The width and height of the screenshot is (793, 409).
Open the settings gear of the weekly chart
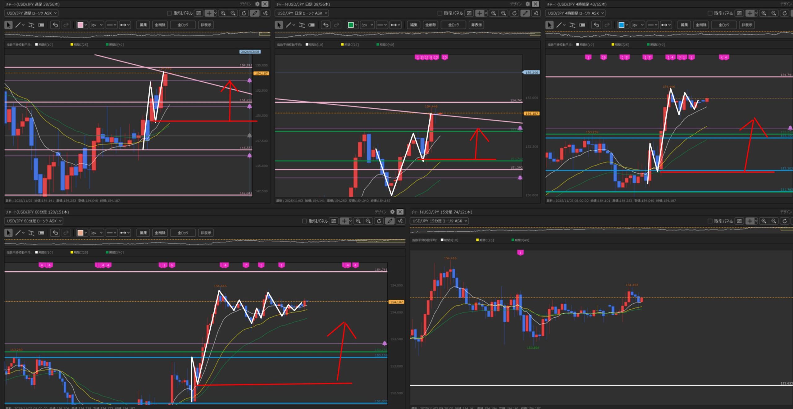click(257, 4)
